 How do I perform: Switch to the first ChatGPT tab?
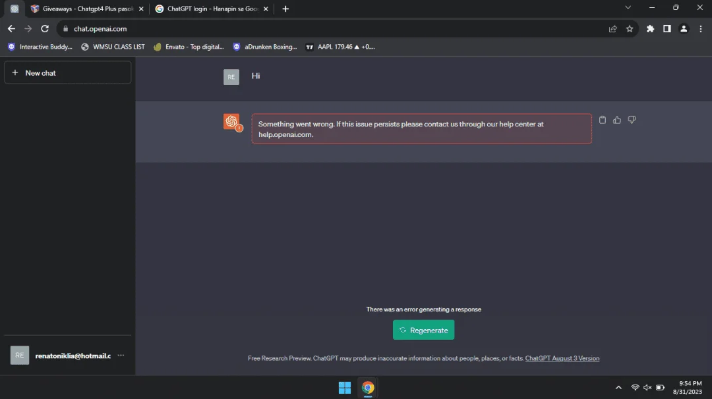click(x=15, y=9)
